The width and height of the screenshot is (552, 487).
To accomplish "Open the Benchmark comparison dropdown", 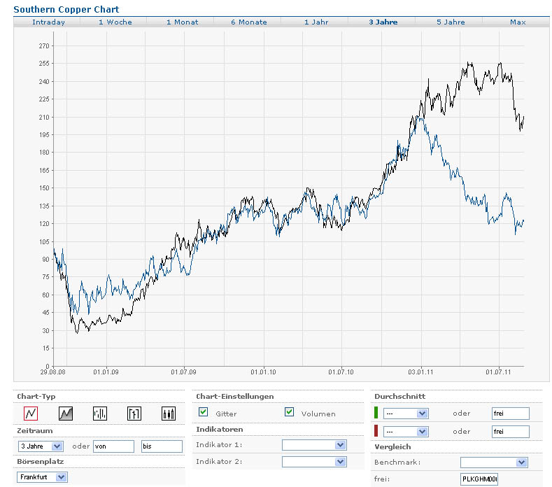I will (x=493, y=463).
